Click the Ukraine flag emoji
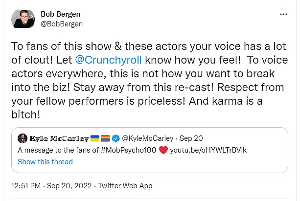Screen dimensions: 300x201 point(96,138)
